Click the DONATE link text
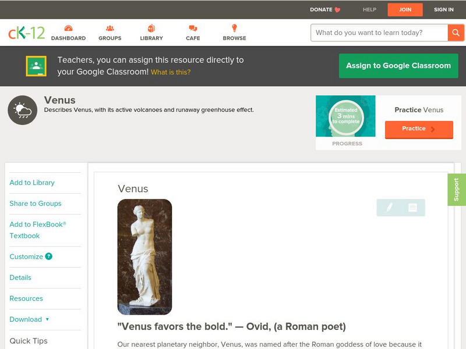Screen dimensions: 466x349 click(x=321, y=10)
